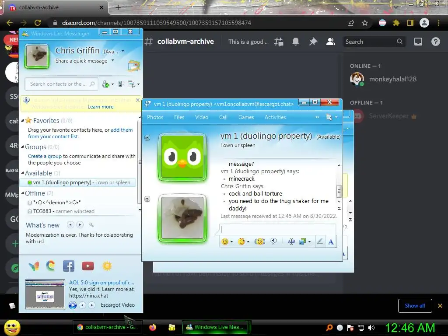The image size is (448, 336).
Task: Click the MSN butterfly icon in Messenger
Action: (34, 266)
